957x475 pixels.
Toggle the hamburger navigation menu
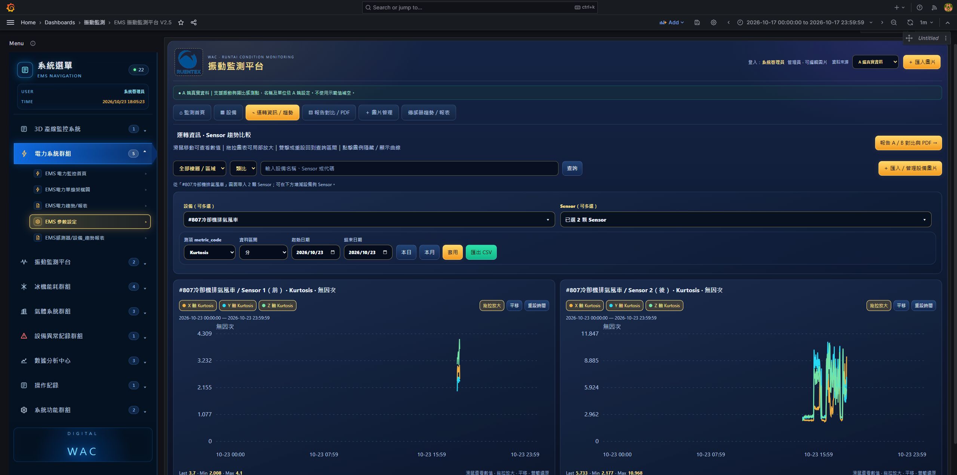click(x=10, y=22)
